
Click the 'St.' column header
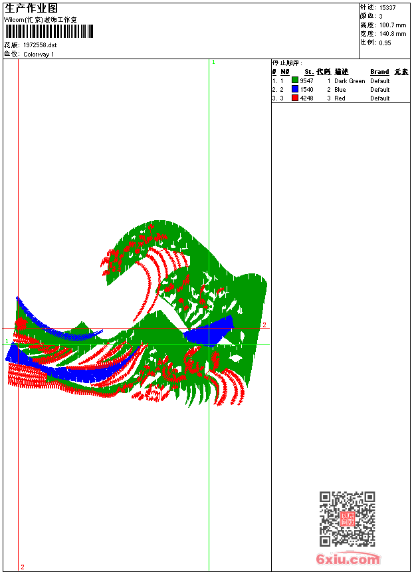[309, 72]
